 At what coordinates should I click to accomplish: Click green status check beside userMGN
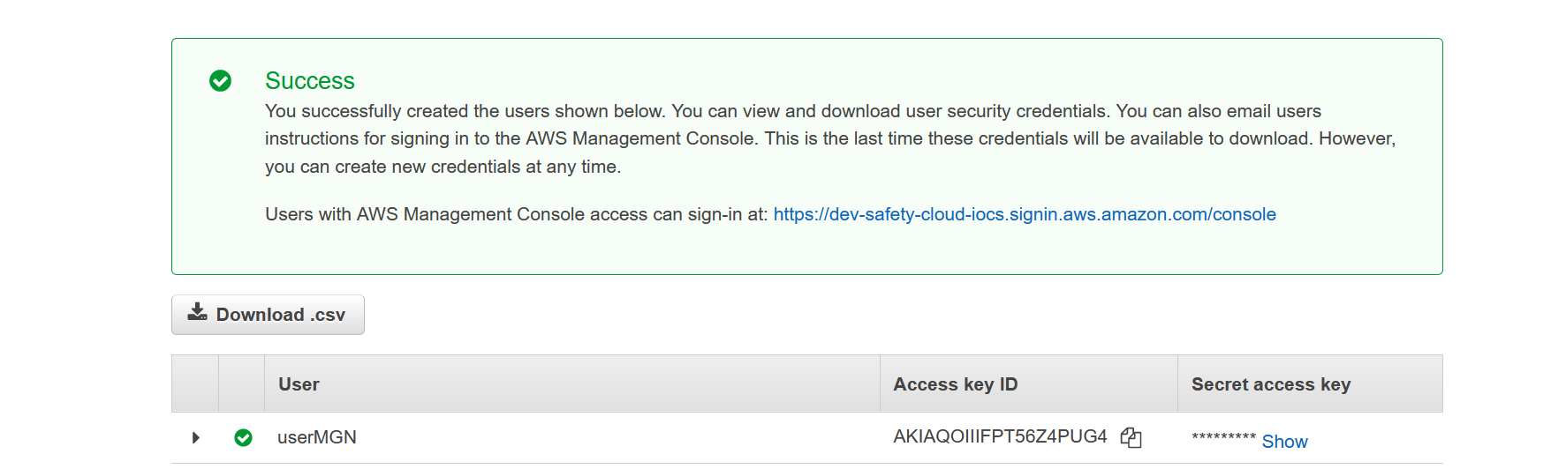pos(243,437)
